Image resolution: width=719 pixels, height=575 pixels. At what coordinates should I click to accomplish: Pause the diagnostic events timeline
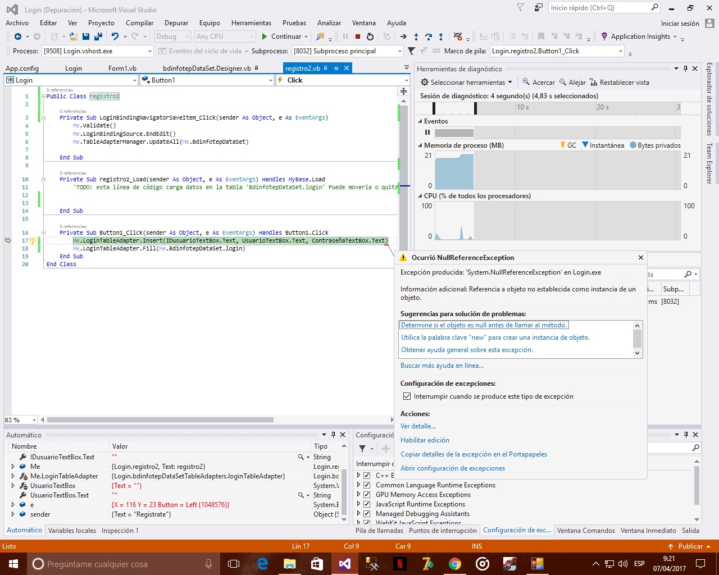[427, 133]
